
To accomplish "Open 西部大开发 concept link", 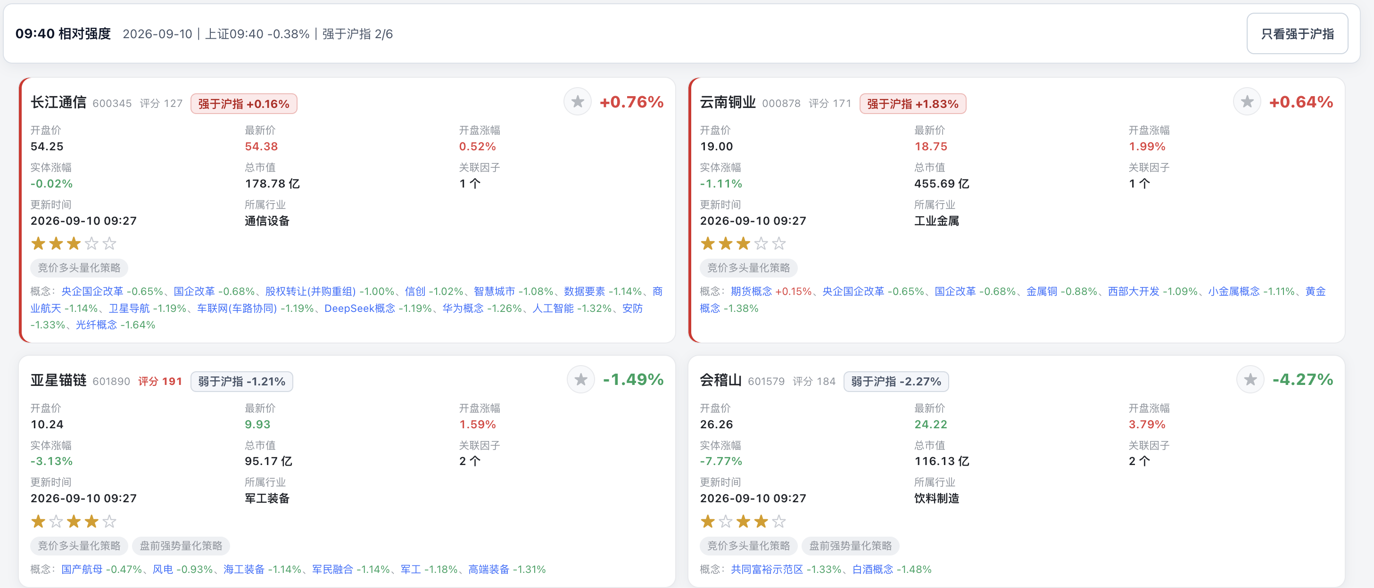I will 1134,291.
